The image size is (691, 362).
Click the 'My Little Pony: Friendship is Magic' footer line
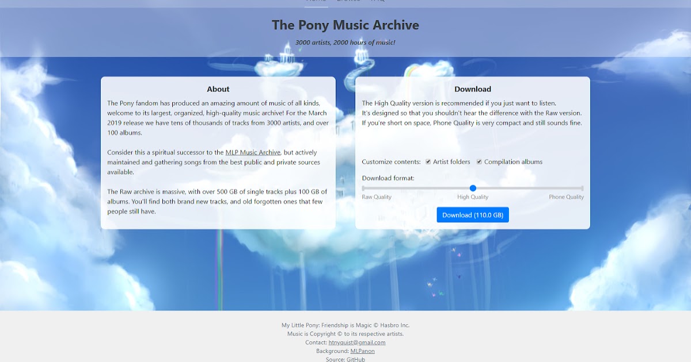pos(345,325)
